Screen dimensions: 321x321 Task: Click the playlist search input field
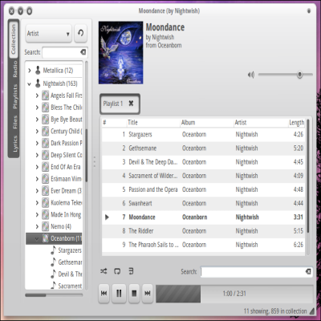coord(256,272)
